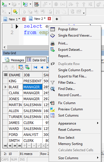Select the PRESIDENT job cell
Image resolution: width=104 pixels, height=162 pixels.
32,81
